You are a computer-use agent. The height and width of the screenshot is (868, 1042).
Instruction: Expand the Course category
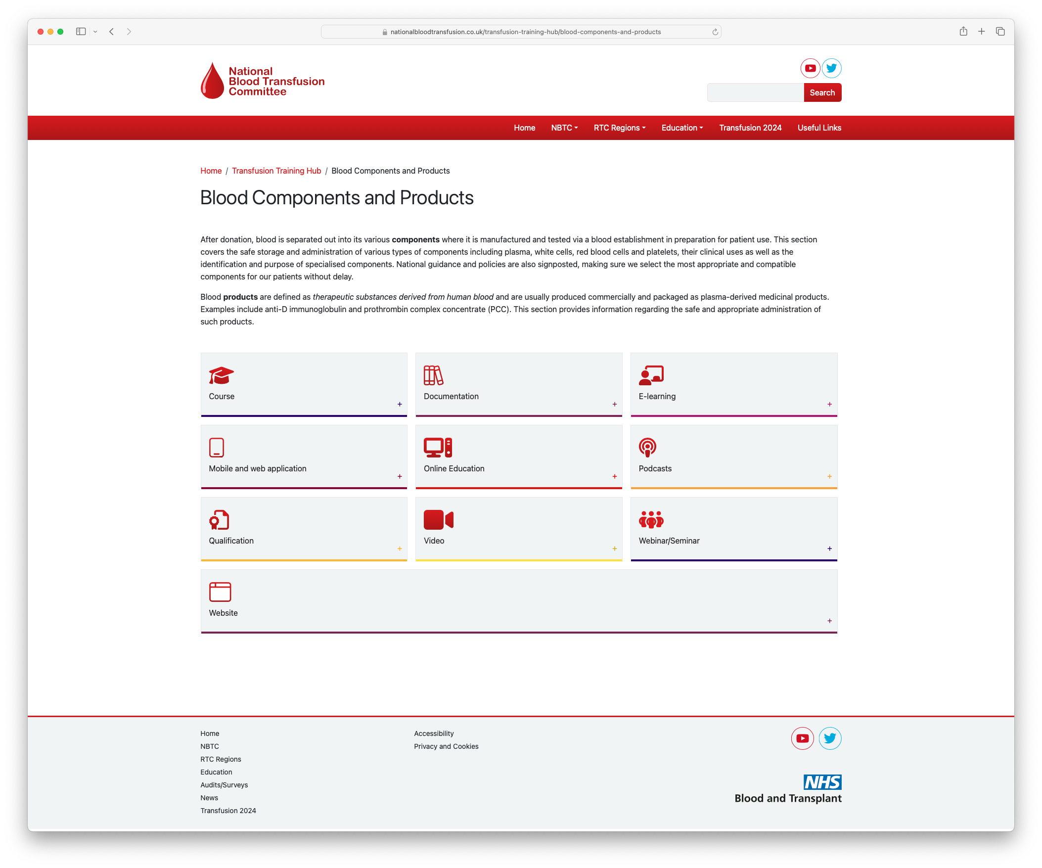pyautogui.click(x=400, y=404)
